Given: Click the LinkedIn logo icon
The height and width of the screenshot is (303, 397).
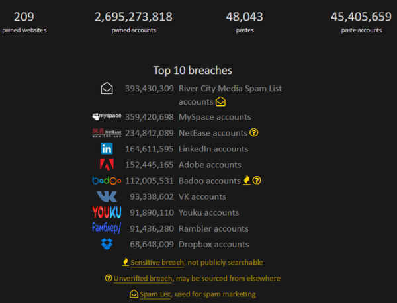Looking at the screenshot, I should 107,149.
